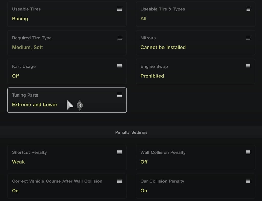The image size is (262, 201).
Task: Open Required Tire Type list icon
Action: tap(119, 38)
